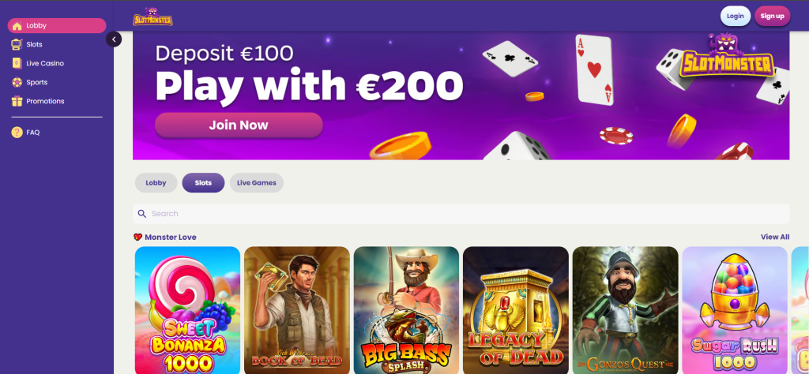Click the Login button
The width and height of the screenshot is (809, 374).
(x=736, y=16)
